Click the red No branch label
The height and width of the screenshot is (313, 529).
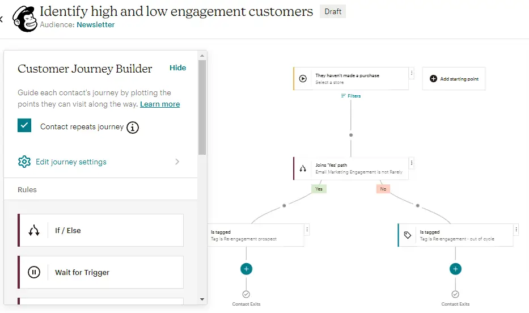point(383,189)
